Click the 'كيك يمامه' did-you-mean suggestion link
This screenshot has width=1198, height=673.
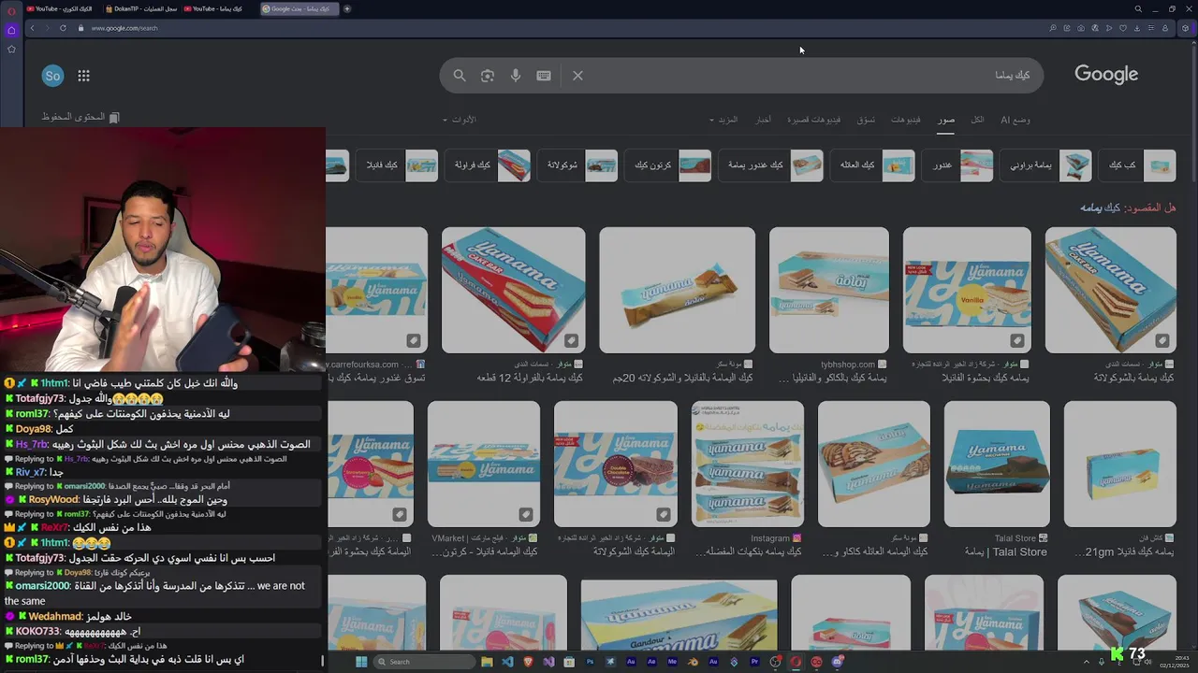1099,208
